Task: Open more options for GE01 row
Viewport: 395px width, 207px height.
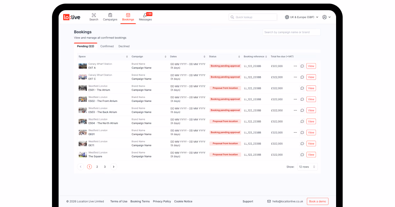Action: pyautogui.click(x=295, y=132)
